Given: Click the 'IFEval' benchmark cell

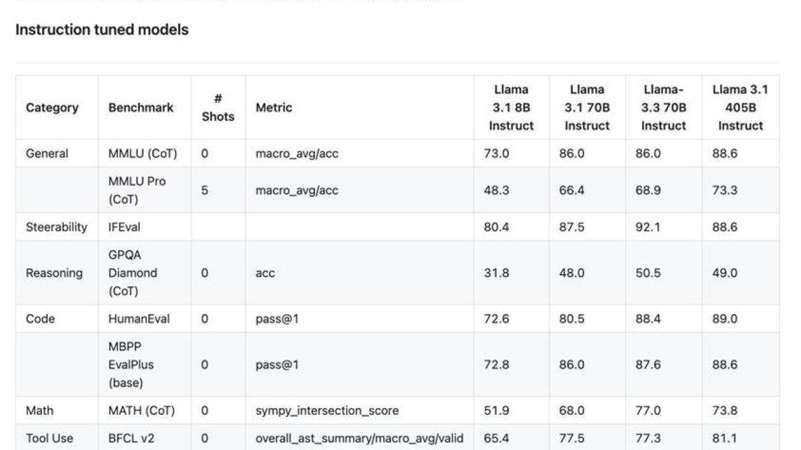Looking at the screenshot, I should point(124,227).
